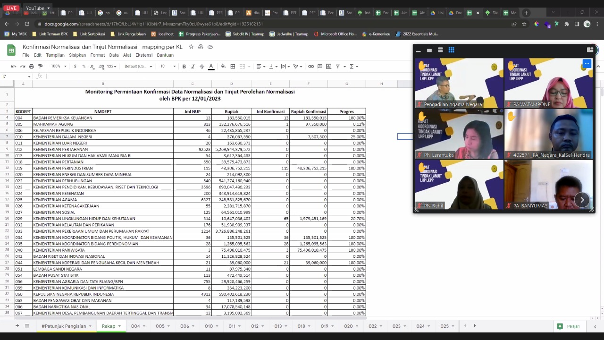
Task: Select the paint format tool
Action: pyautogui.click(x=40, y=67)
